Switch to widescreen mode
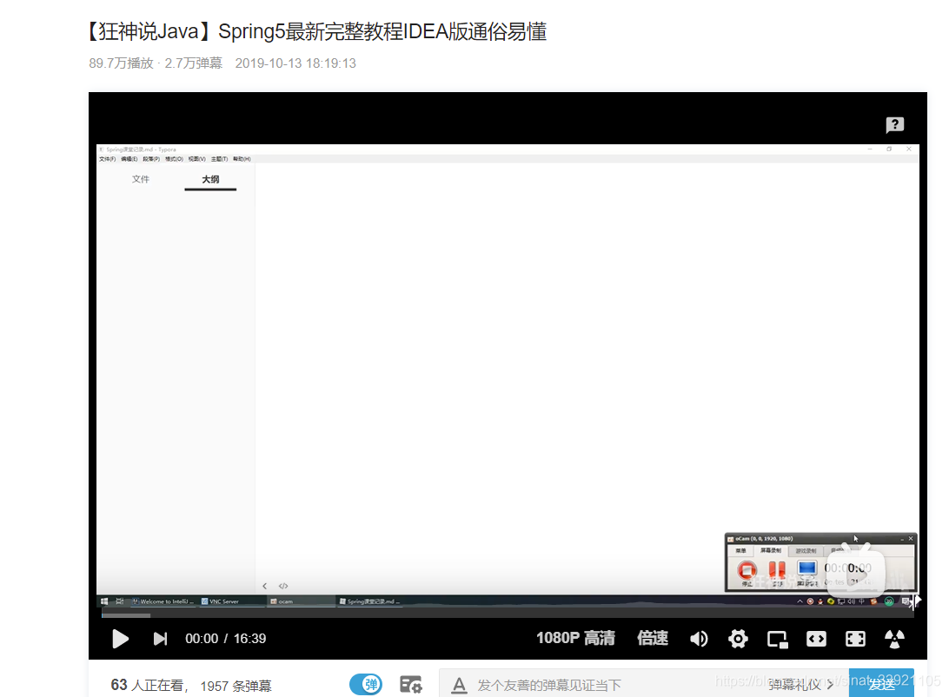 pyautogui.click(x=816, y=639)
